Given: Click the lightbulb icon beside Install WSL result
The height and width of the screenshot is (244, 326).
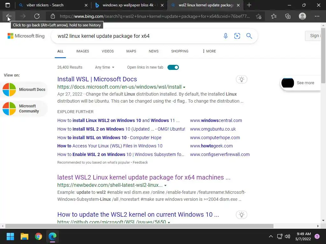Looking at the screenshot, I should [x=241, y=79].
